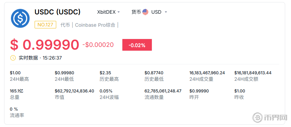The width and height of the screenshot is (291, 127).
Task: Click the USDC coin logo icon
Action: [20, 18]
